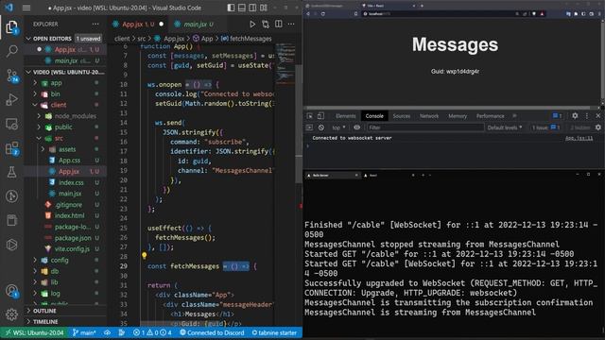Toggle the primary side bar layout

tap(231, 8)
